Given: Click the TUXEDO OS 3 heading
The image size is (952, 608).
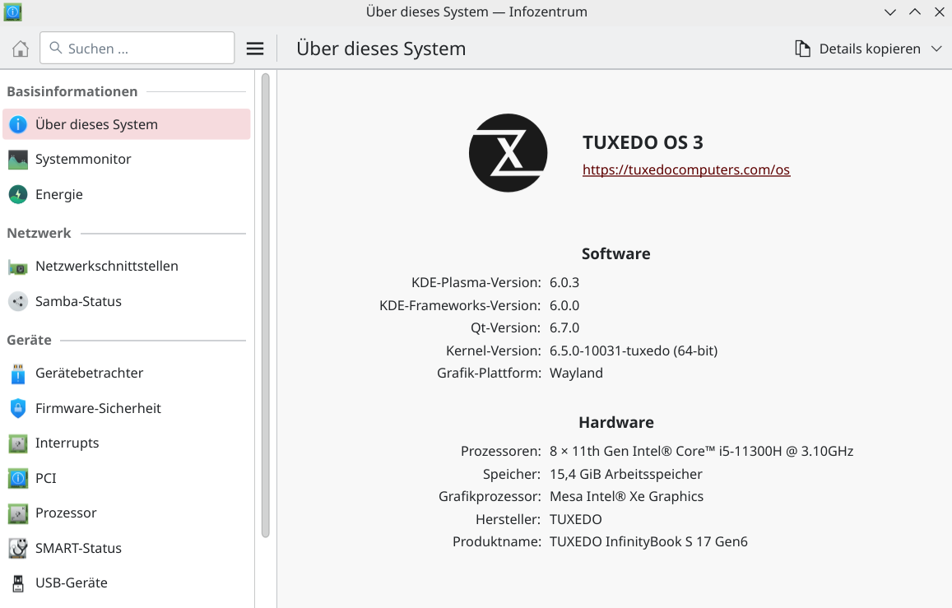Looking at the screenshot, I should [643, 142].
